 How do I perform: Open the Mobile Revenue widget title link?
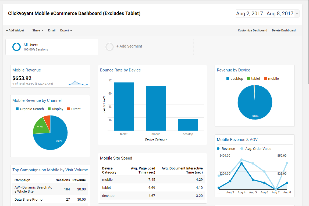coord(27,70)
